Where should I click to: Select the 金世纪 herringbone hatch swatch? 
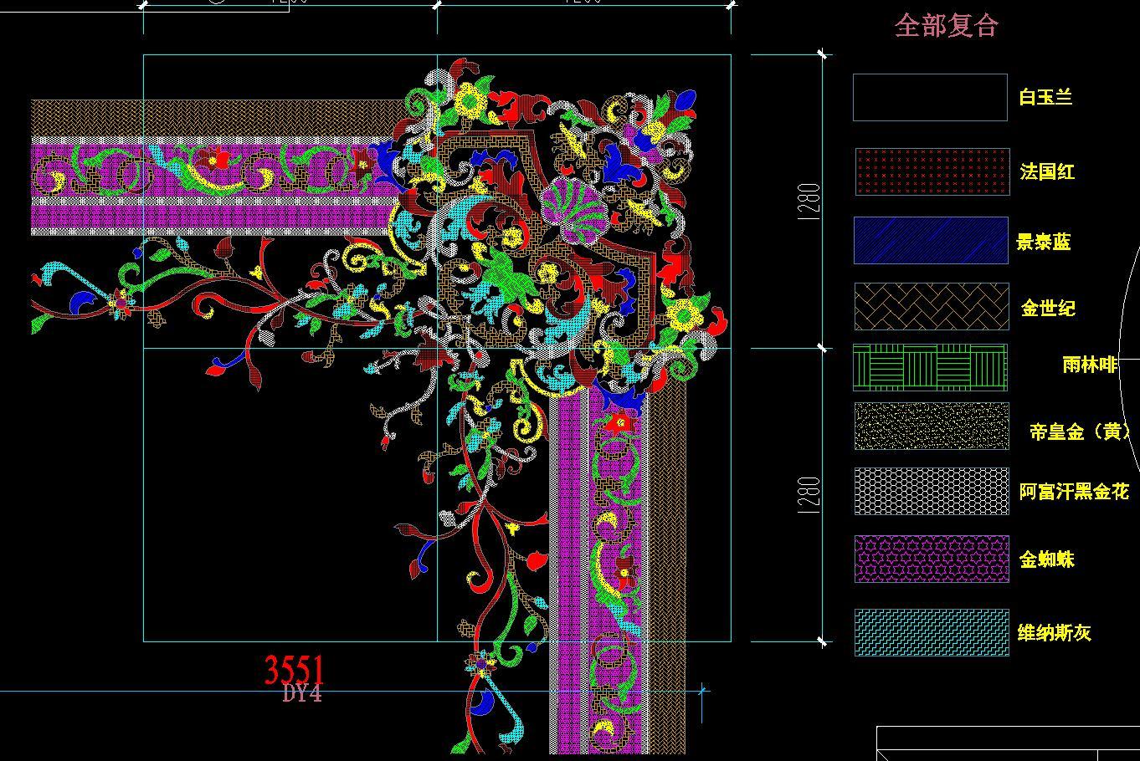(x=932, y=307)
